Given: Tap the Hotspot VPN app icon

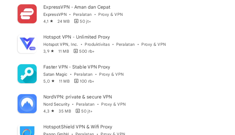Looking at the screenshot, I should [27, 44].
